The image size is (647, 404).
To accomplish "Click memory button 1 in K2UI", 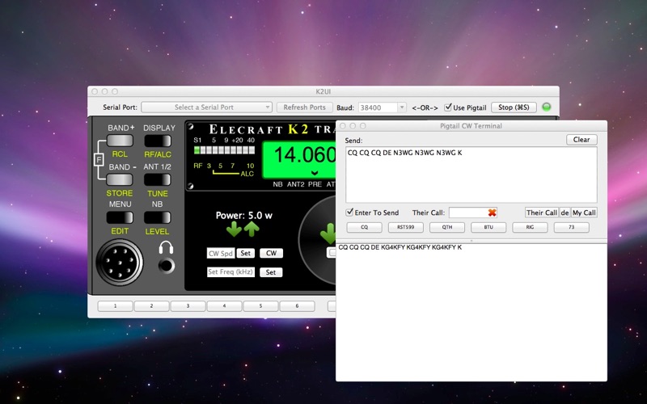I will [x=115, y=306].
